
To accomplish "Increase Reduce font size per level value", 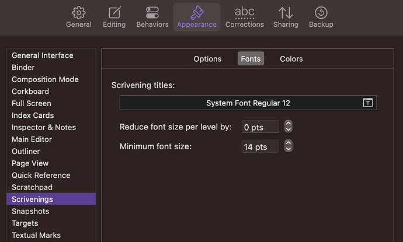I will tap(289, 123).
